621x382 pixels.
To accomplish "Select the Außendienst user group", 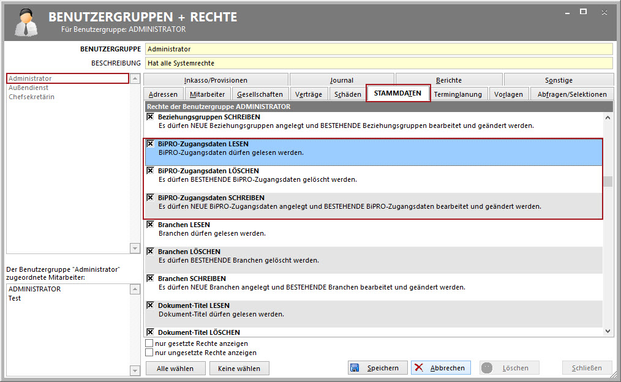I will 30,88.
